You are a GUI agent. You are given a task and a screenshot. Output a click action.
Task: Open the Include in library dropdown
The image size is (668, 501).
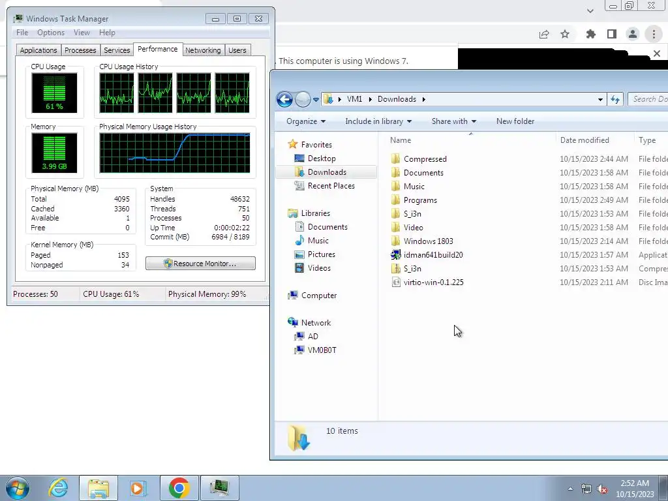coord(378,121)
